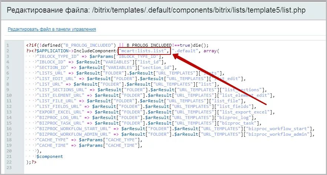Click the "LIST_ELEMENT_URL" key on line 10
327x175 pixels.
[x=60, y=95]
